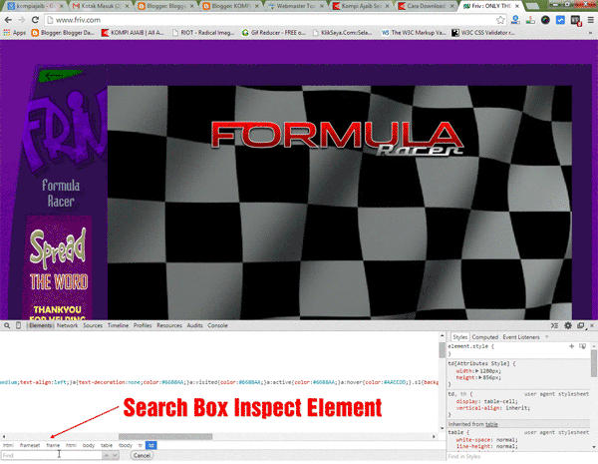Toggle element state icon in Styles pane
The width and height of the screenshot is (598, 464).
582,346
